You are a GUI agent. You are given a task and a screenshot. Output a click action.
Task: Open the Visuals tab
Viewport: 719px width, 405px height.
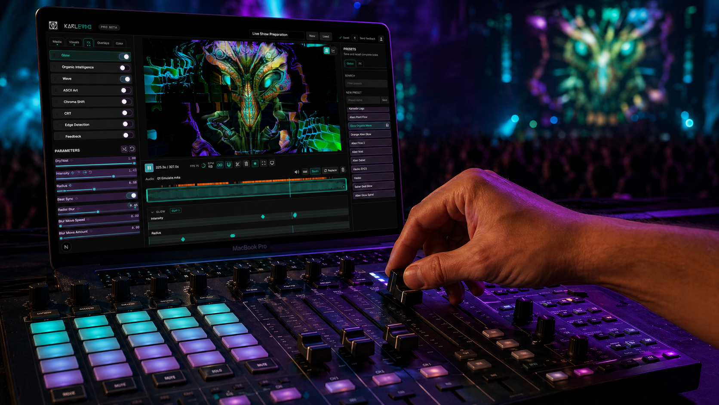click(x=74, y=42)
